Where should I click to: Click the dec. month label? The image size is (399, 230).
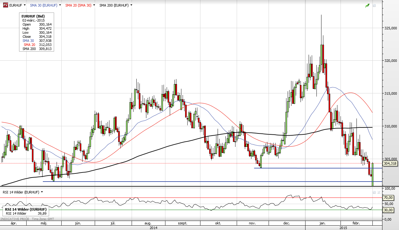pos(286,223)
